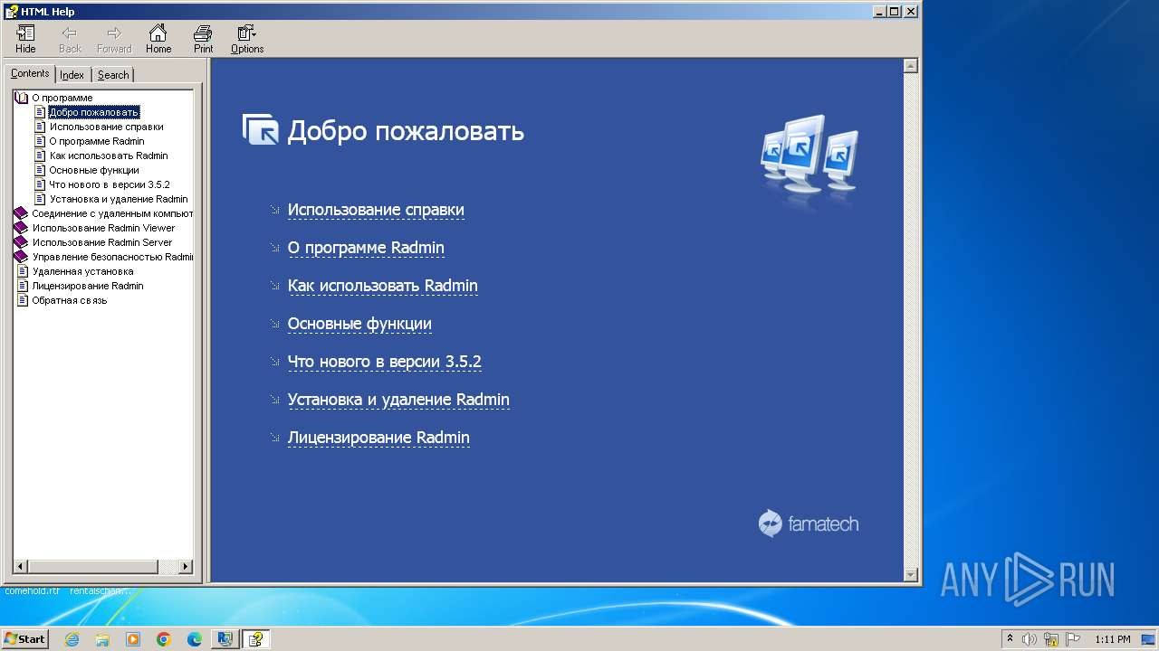
Task: Click page icon next to Удаленная установка
Action: coord(23,271)
